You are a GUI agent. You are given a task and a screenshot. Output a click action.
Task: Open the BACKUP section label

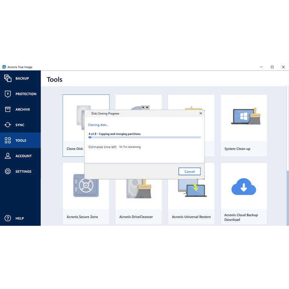[x=22, y=79]
